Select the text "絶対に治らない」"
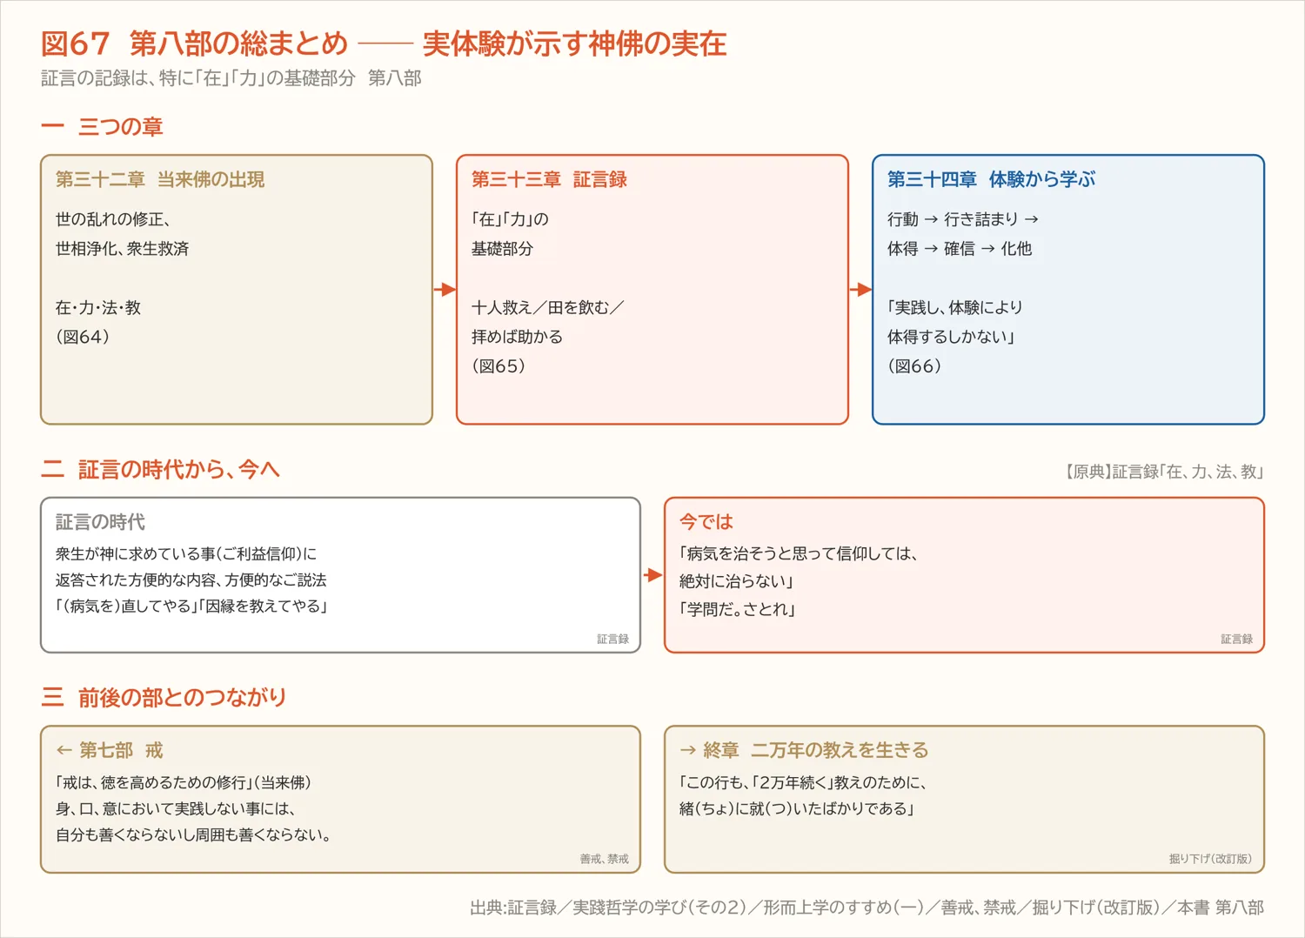 click(x=737, y=581)
